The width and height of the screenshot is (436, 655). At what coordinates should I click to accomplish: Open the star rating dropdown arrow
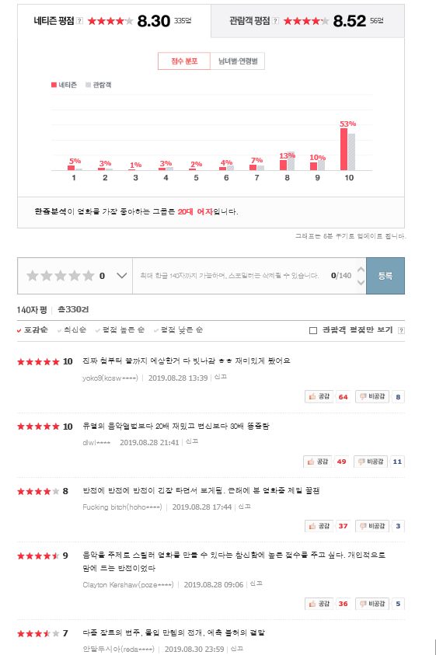tap(122, 276)
